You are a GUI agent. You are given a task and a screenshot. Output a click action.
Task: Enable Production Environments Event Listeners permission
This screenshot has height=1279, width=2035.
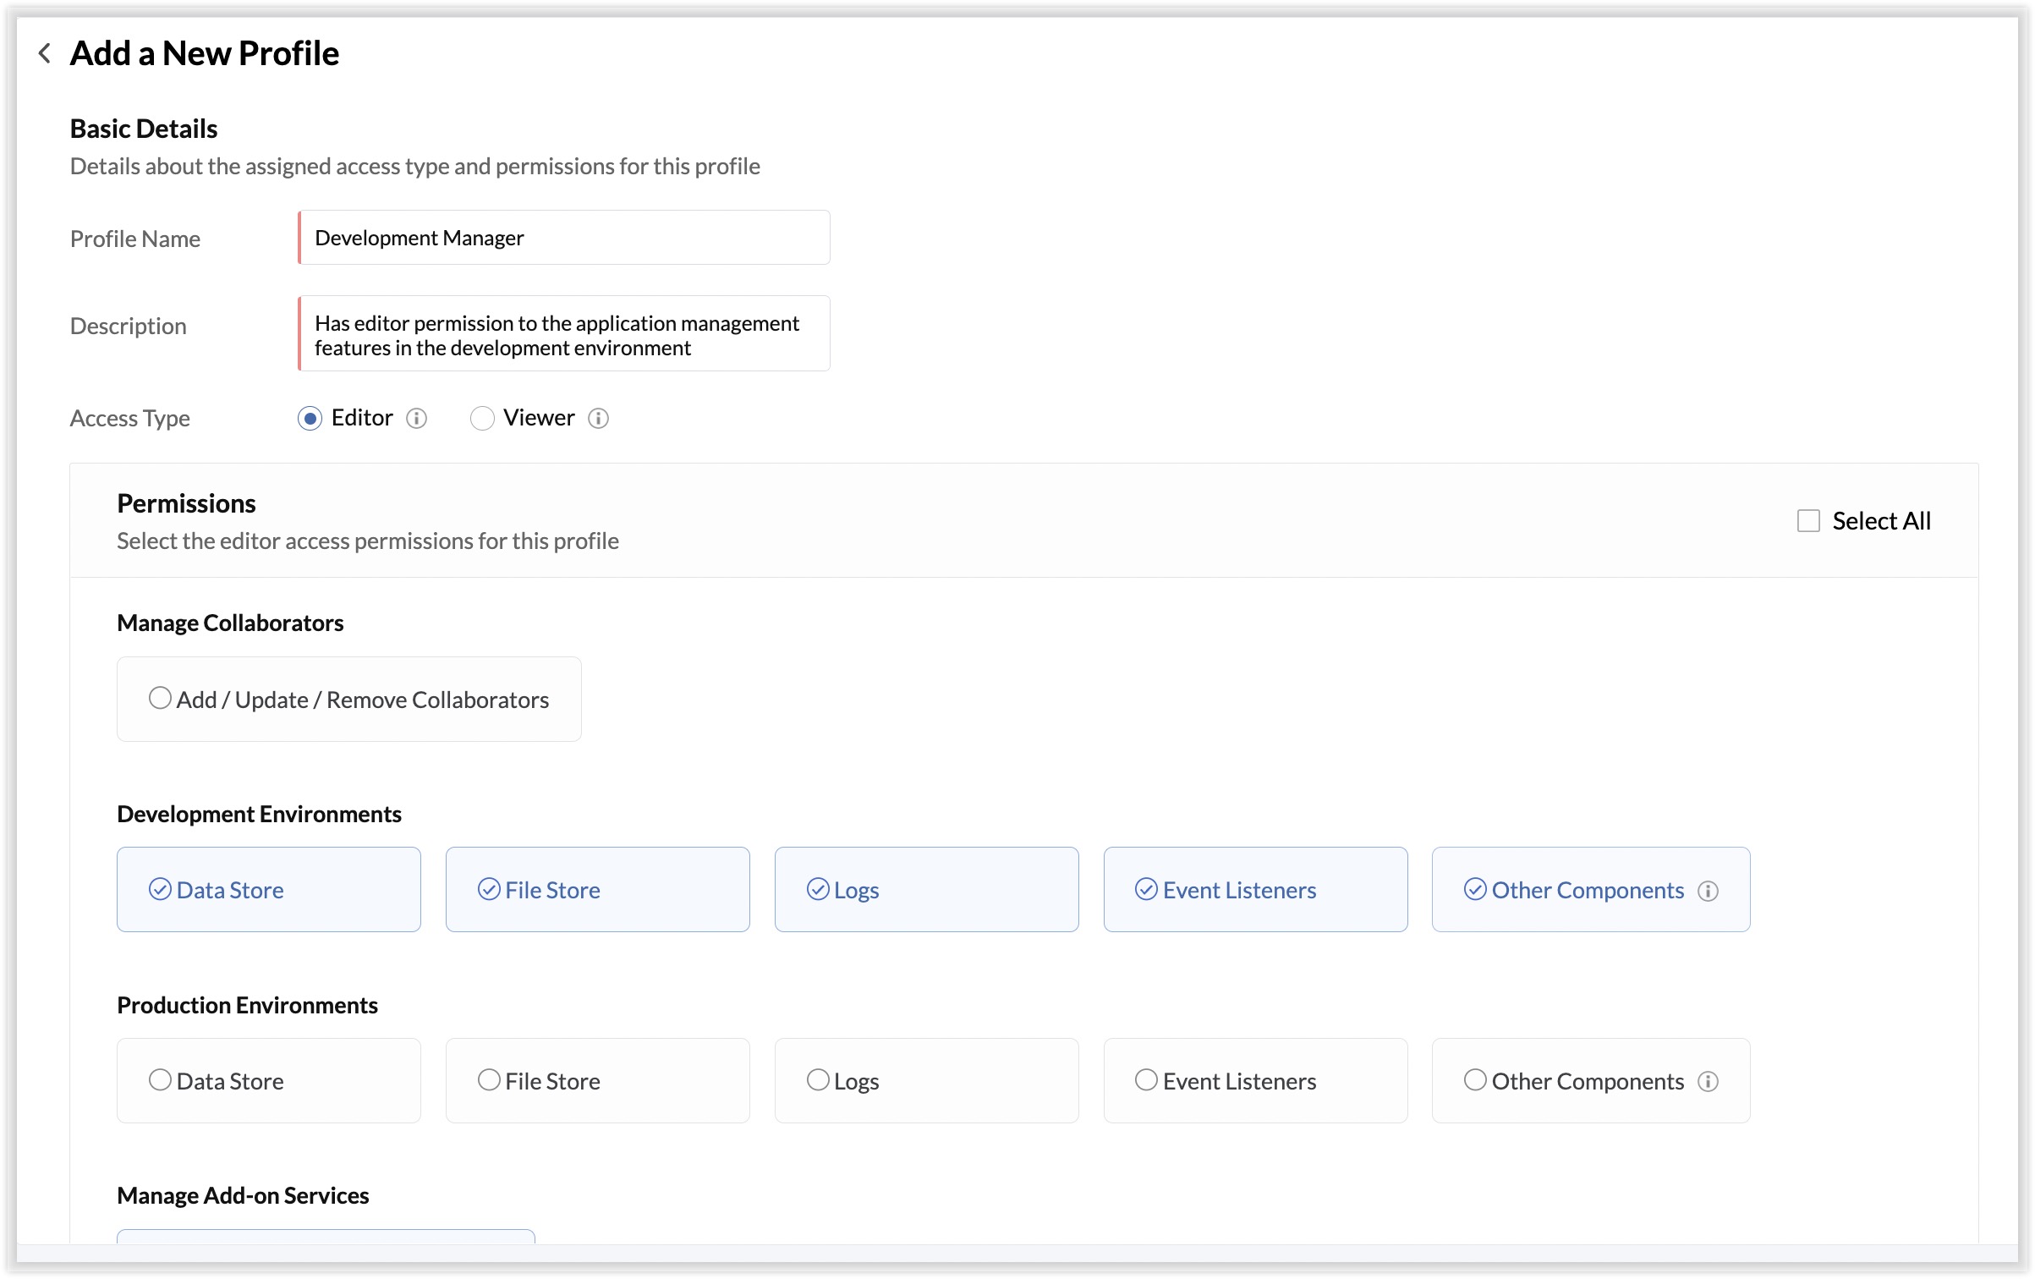(1146, 1080)
